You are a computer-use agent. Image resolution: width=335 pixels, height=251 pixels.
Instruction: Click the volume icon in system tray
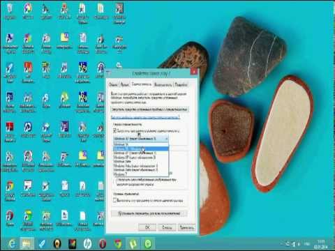pos(299,244)
